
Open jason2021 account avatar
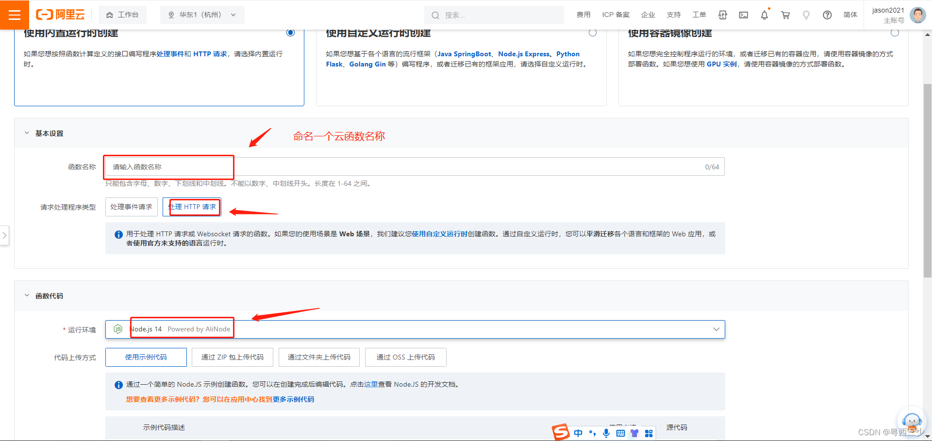917,15
